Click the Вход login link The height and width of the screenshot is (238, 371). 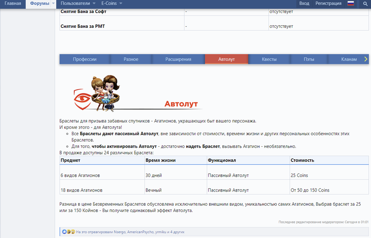pos(304,4)
